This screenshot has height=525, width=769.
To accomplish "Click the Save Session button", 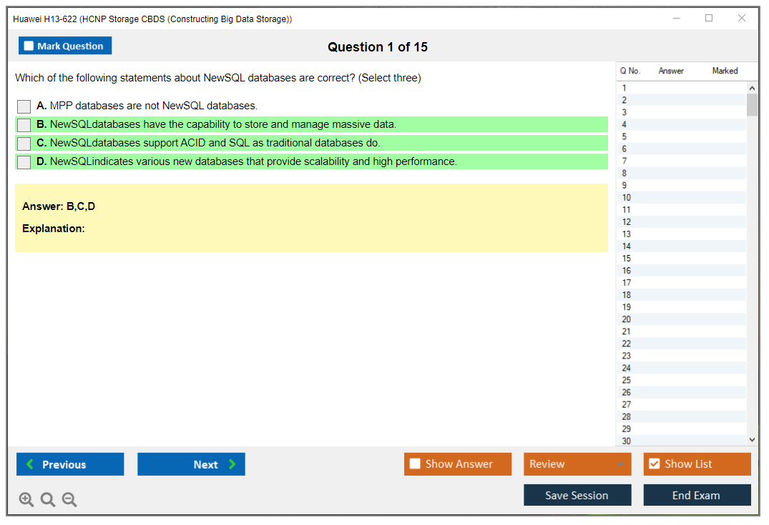I will pos(577,496).
